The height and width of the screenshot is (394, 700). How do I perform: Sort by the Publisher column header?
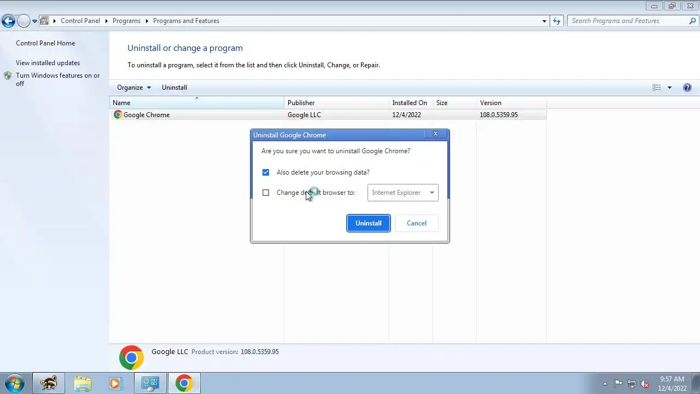pos(336,103)
